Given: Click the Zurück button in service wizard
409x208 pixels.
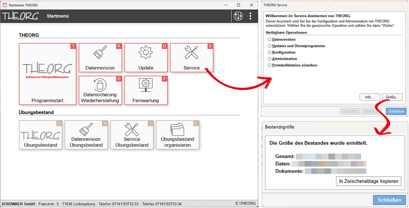Looking at the screenshot, I should (350, 111).
